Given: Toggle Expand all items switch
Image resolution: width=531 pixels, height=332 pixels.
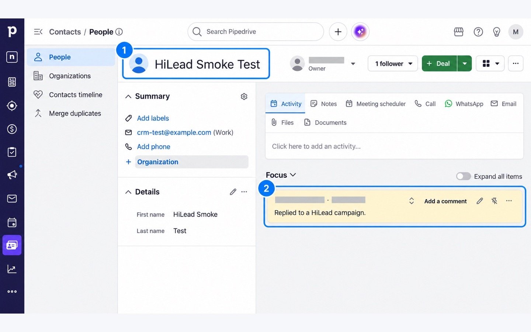Looking at the screenshot, I should (464, 176).
